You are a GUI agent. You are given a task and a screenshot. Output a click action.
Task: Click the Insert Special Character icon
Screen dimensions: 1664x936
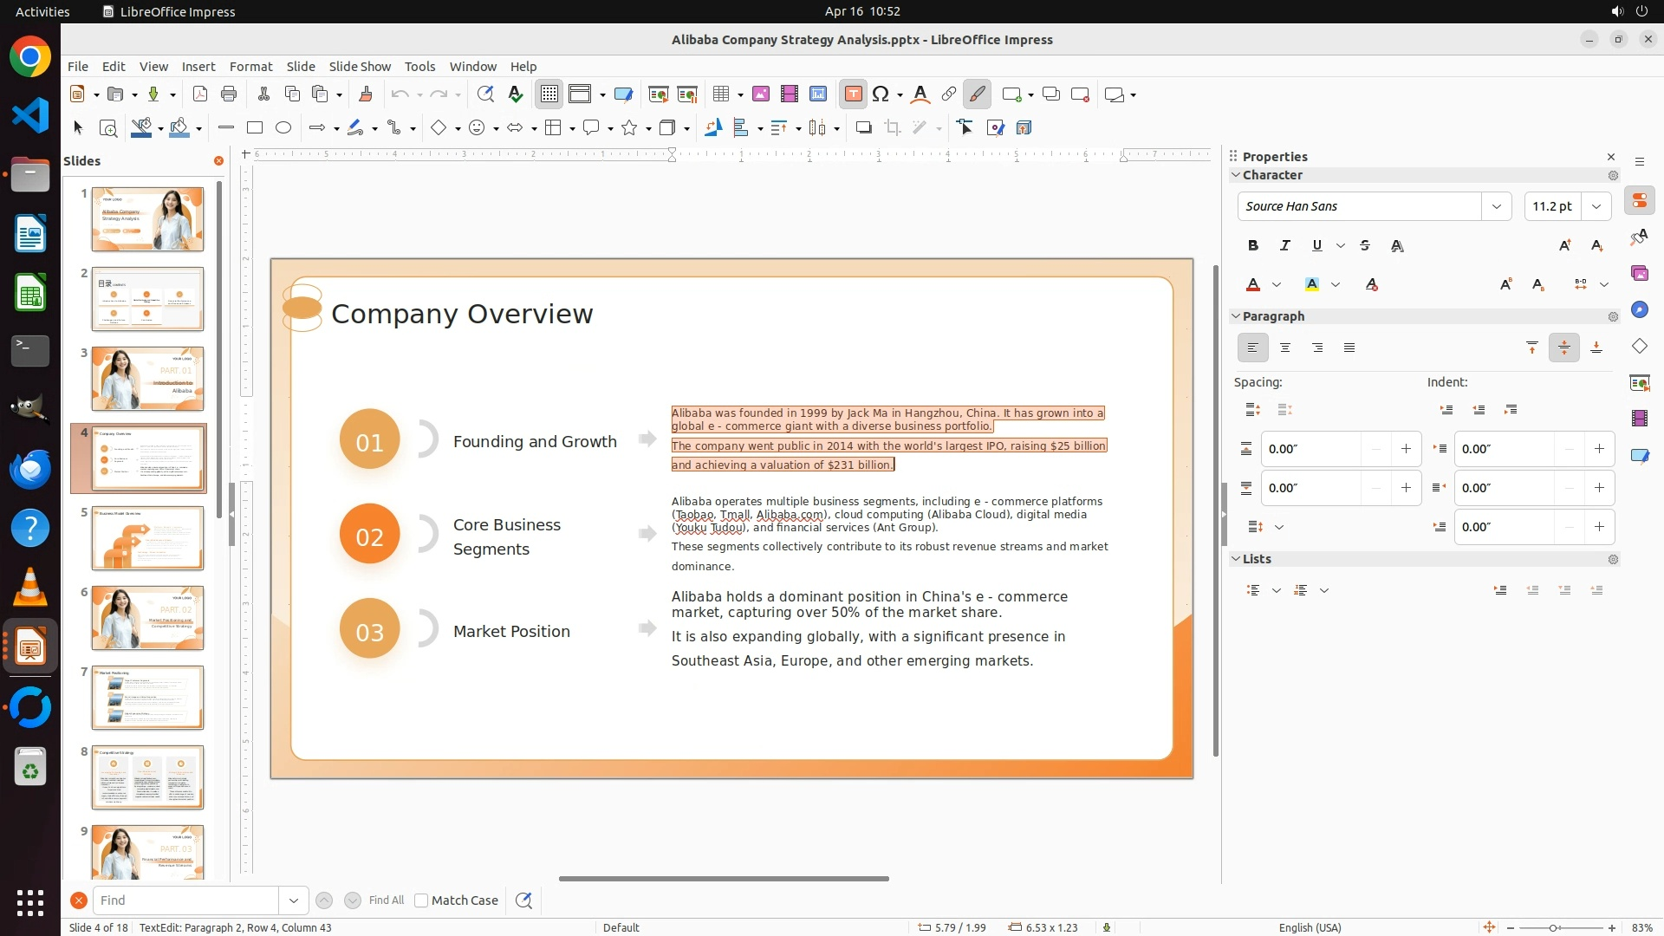coord(881,94)
